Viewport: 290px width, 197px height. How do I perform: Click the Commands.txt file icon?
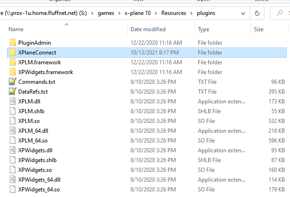[x=13, y=82]
